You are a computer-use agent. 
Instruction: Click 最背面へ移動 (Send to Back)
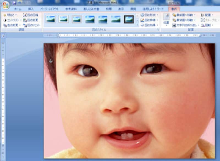coord(184,20)
